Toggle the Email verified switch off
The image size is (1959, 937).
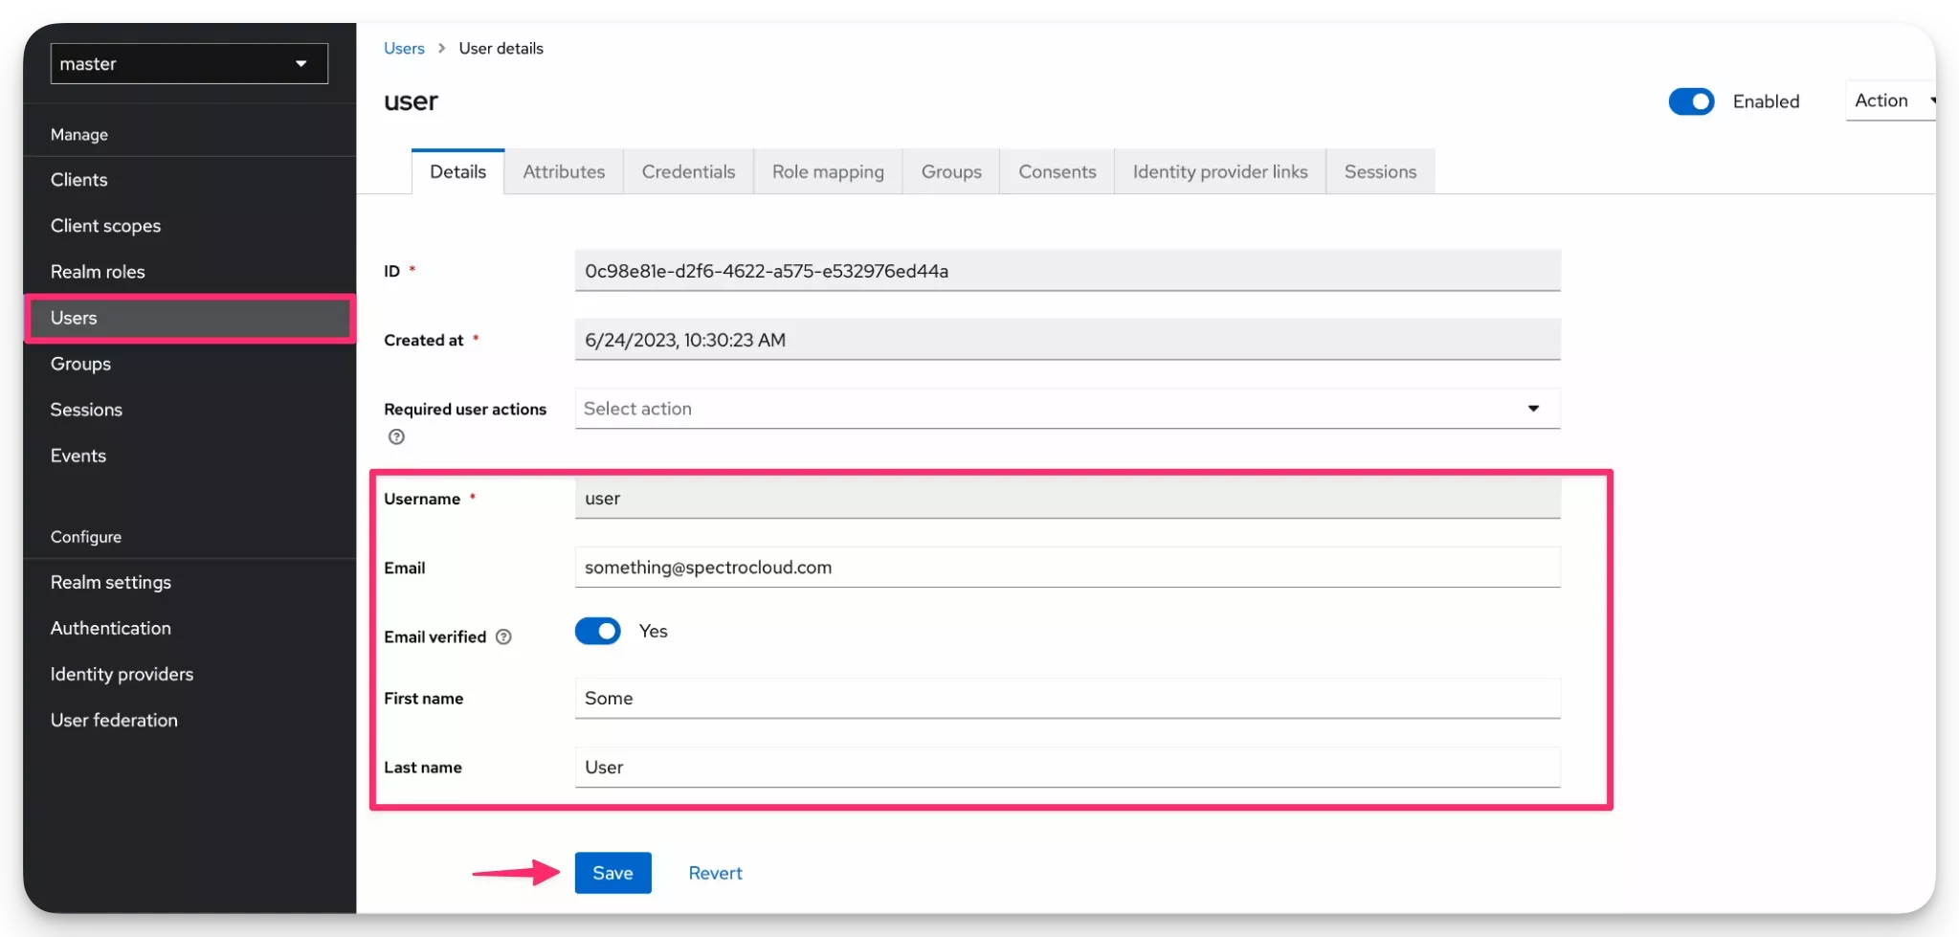pyautogui.click(x=597, y=631)
